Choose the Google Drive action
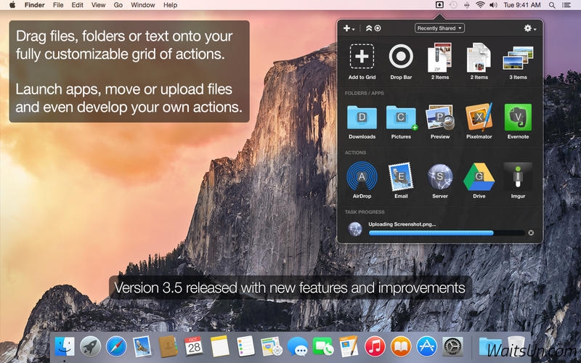 tap(479, 176)
